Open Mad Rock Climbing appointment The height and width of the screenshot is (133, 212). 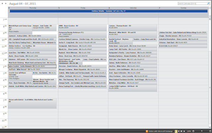click(x=32, y=63)
